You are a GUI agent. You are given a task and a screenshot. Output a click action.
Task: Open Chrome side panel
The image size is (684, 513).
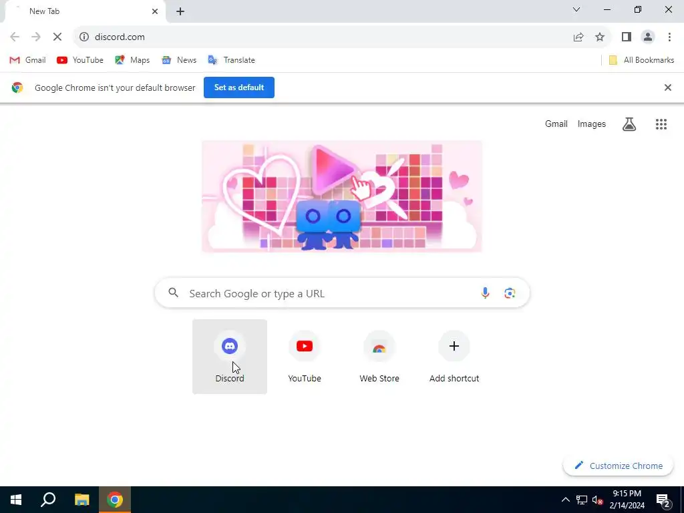[627, 37]
